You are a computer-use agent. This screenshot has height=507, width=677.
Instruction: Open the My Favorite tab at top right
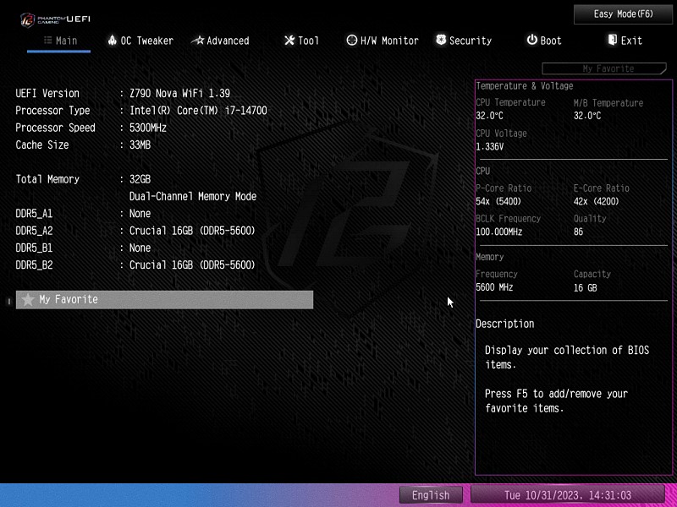pyautogui.click(x=607, y=68)
